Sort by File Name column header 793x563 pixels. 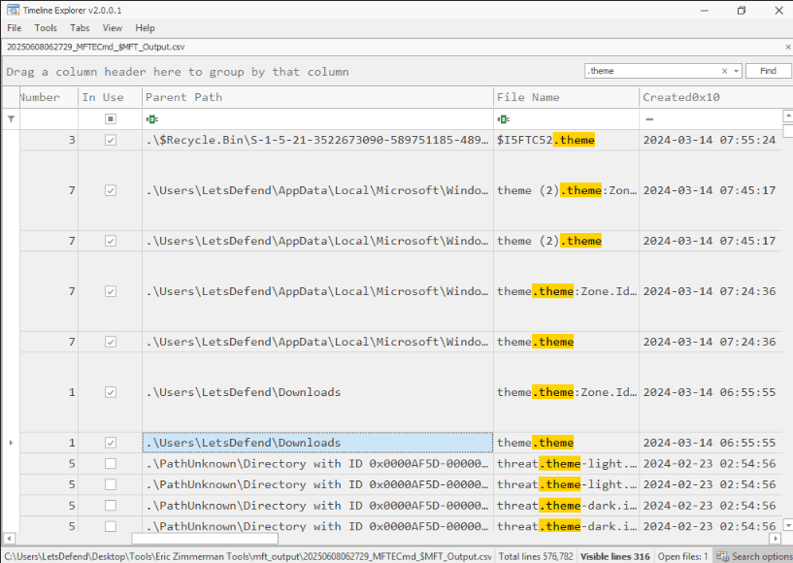(x=566, y=97)
